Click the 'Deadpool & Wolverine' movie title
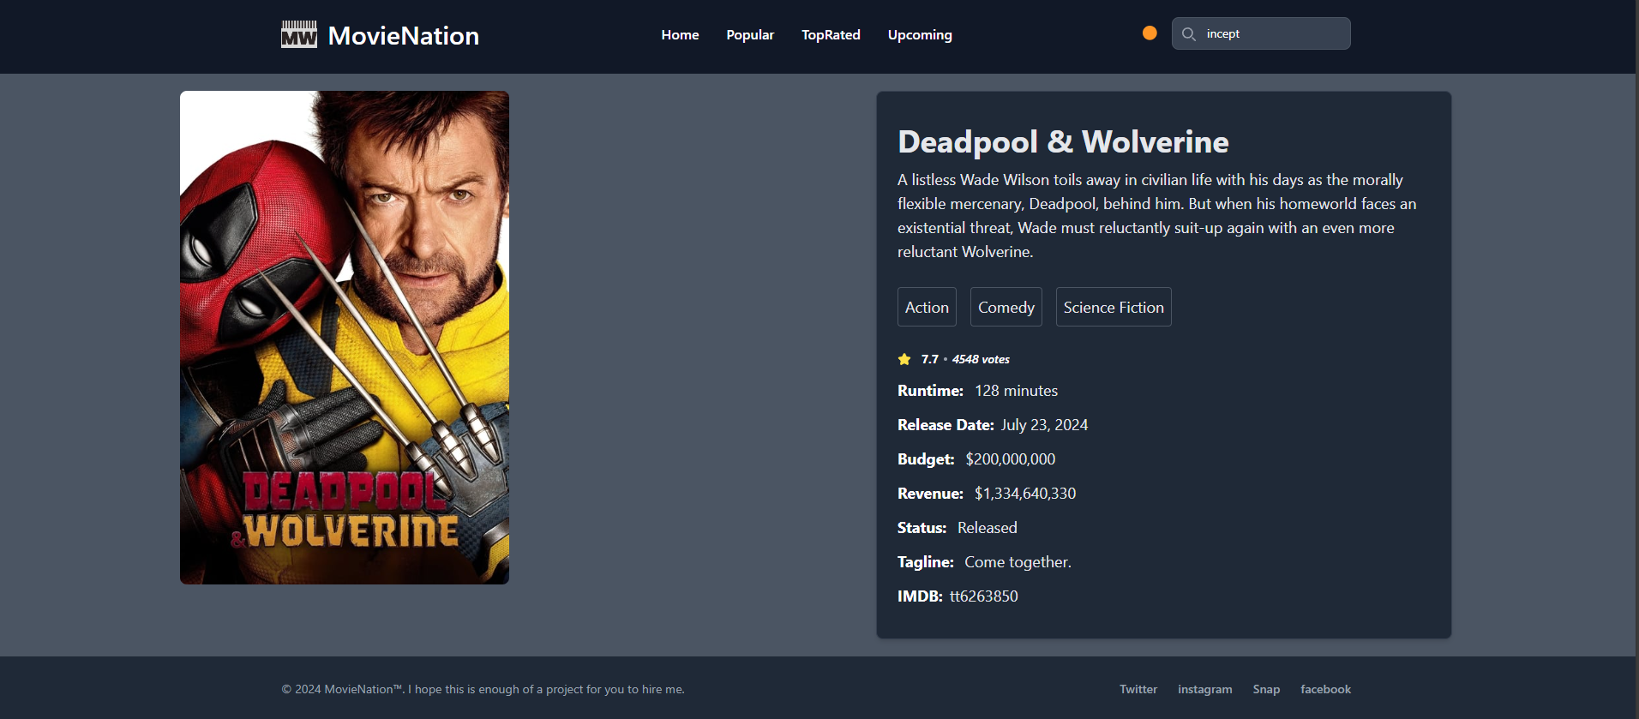Screen dimensions: 1639x719 (1063, 141)
